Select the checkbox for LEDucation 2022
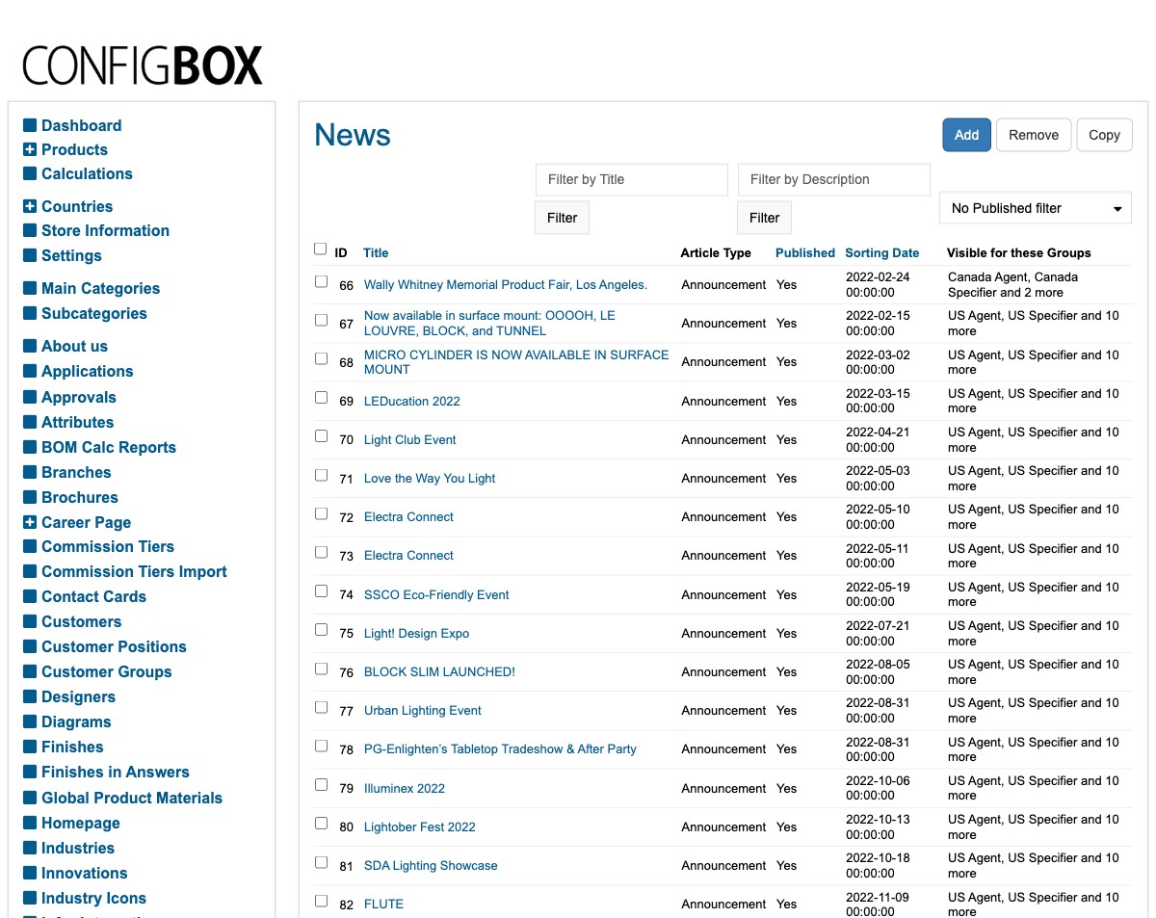The width and height of the screenshot is (1156, 918). [x=321, y=397]
